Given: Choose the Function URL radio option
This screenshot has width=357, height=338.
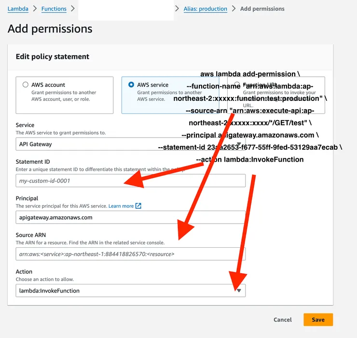Looking at the screenshot, I should (237, 85).
